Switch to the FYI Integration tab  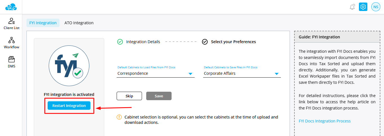pyautogui.click(x=43, y=23)
